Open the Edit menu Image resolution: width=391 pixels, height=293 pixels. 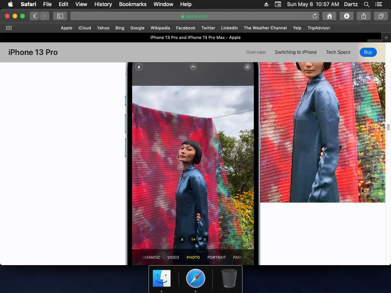63,4
